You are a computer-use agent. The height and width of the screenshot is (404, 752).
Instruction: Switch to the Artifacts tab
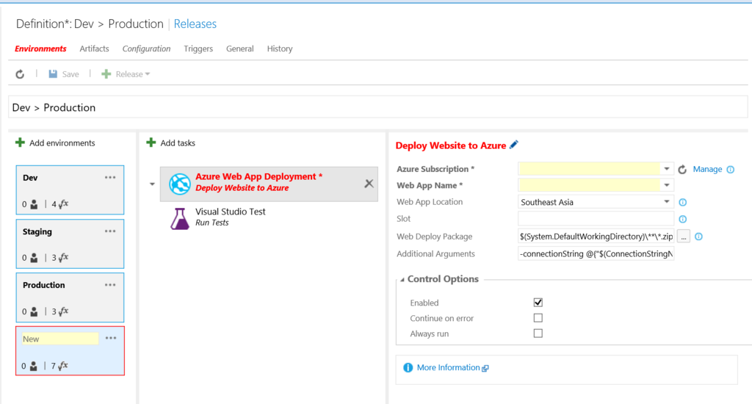pos(94,48)
